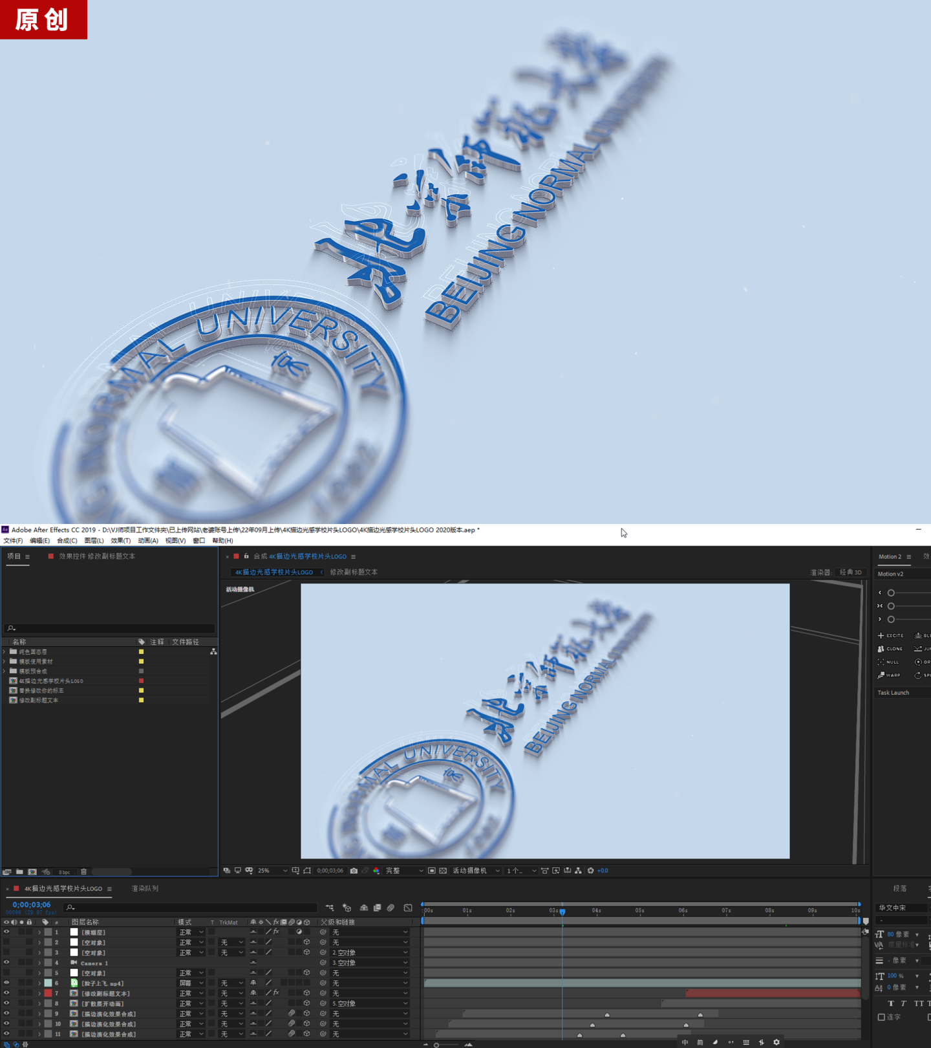The image size is (931, 1048).
Task: Click the reset exposure icon
Action: pyautogui.click(x=590, y=871)
